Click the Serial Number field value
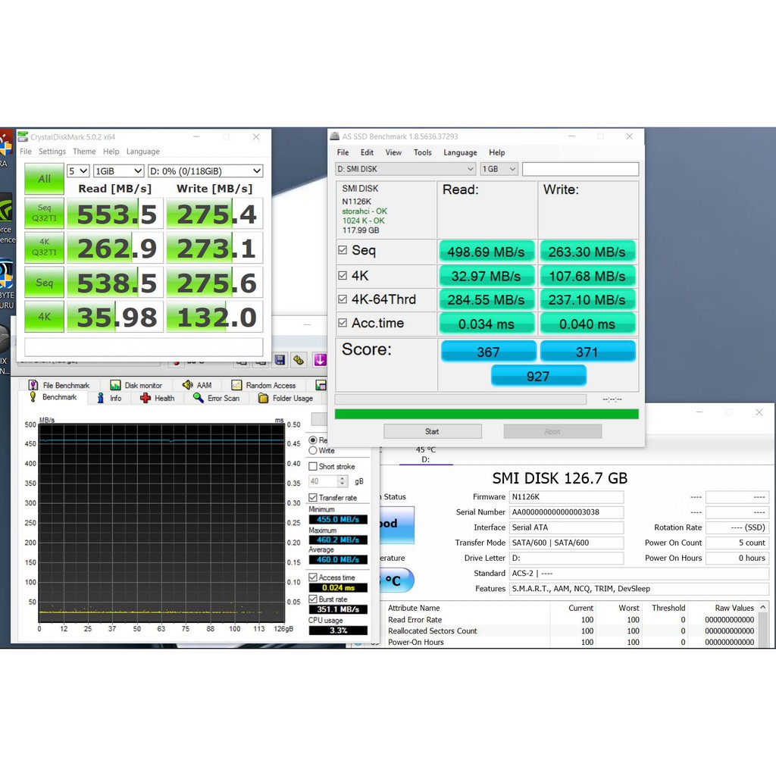This screenshot has height=776, width=776. 566,512
